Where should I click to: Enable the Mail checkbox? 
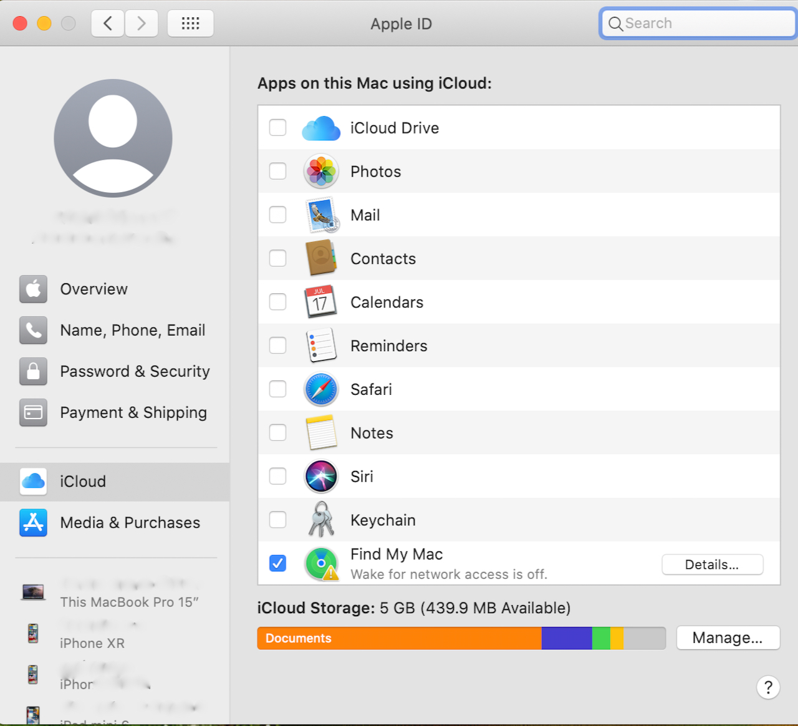(x=277, y=215)
